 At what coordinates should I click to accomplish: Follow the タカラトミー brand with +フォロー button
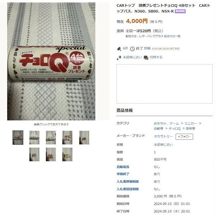184,137
